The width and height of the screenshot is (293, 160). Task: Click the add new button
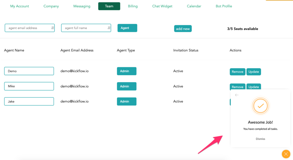(183, 29)
